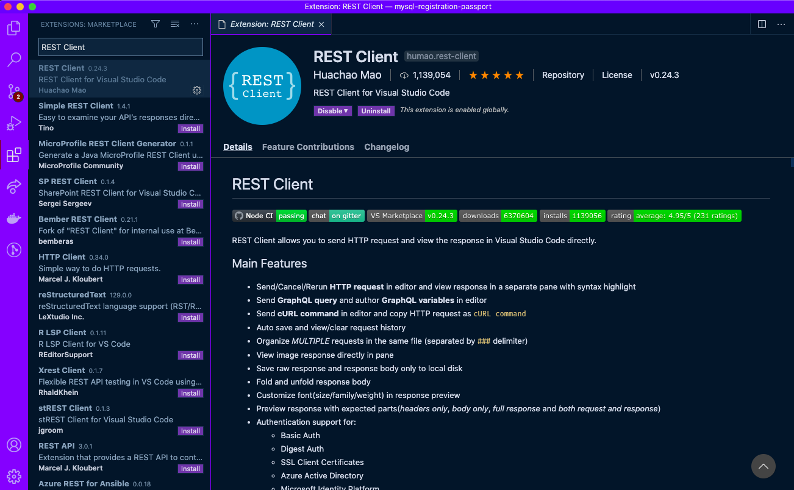794x490 pixels.
Task: Open Source Control showing 2 pending changes
Action: [13, 91]
